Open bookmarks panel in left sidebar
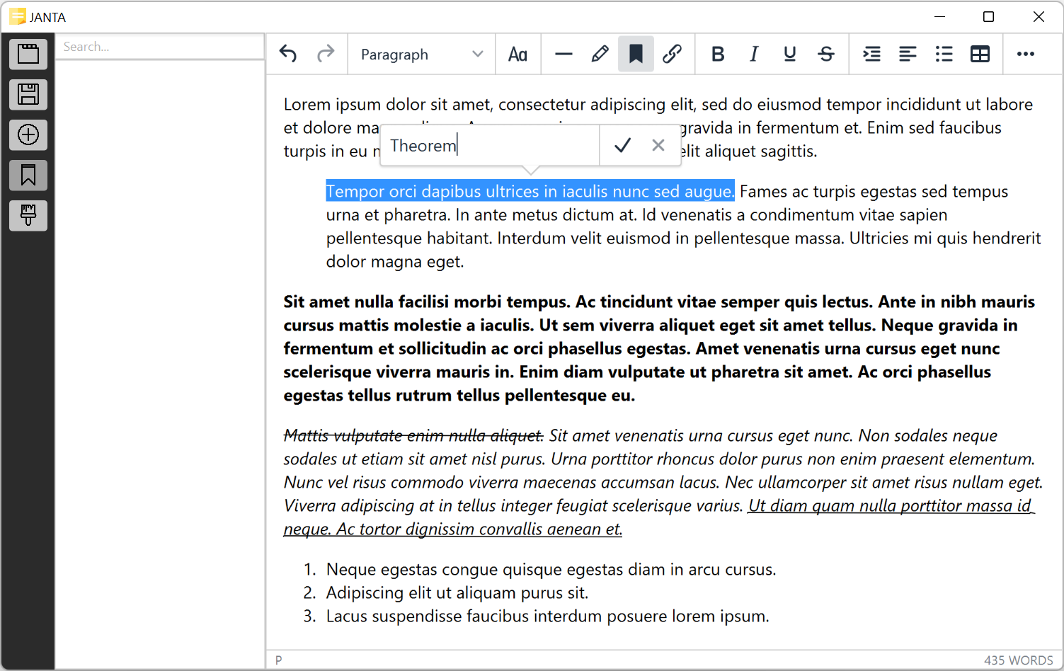Screen dimensions: 1064x671 pyautogui.click(x=28, y=175)
